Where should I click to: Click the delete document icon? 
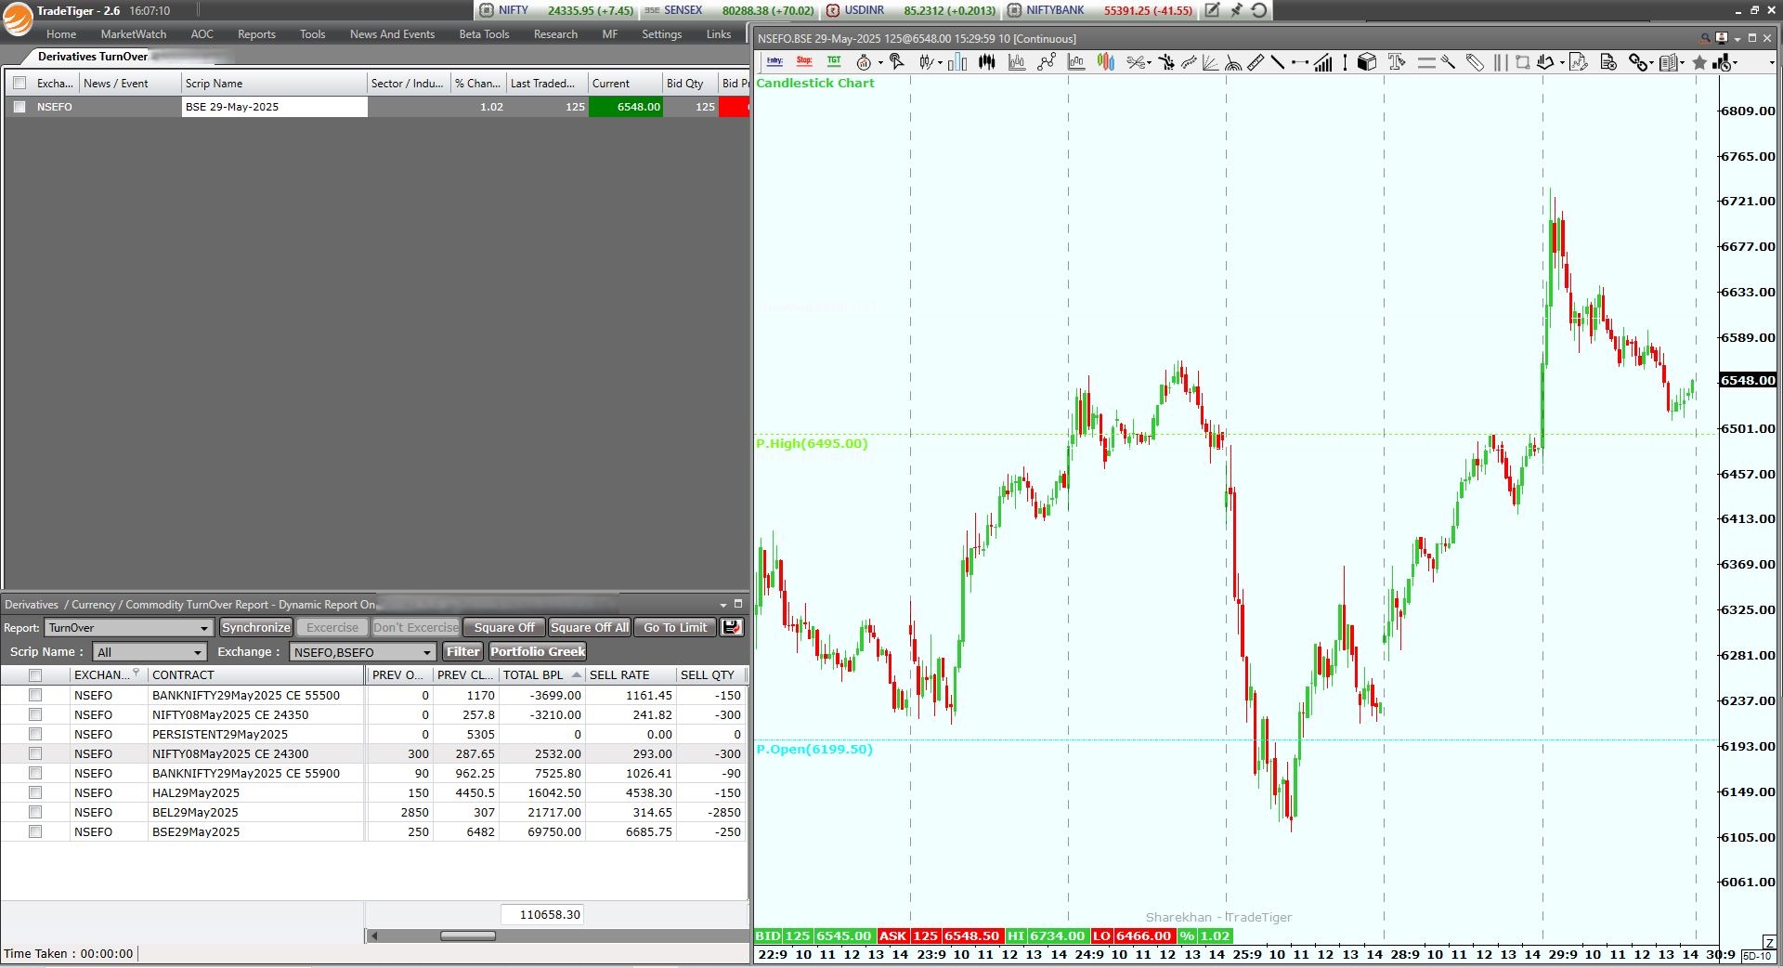click(1608, 62)
